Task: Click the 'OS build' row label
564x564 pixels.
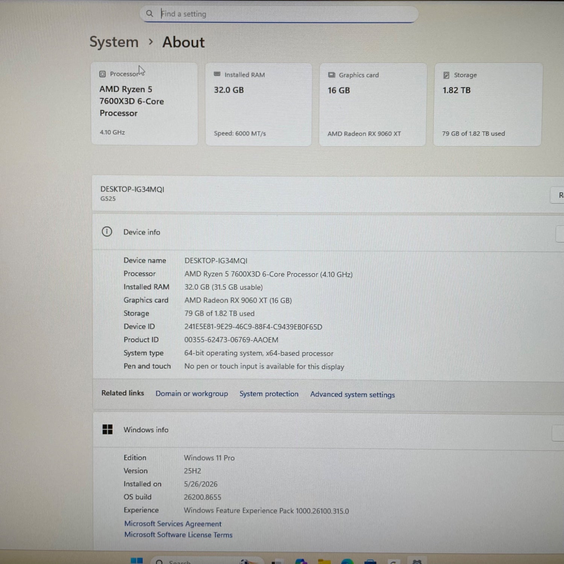Action: 137,497
